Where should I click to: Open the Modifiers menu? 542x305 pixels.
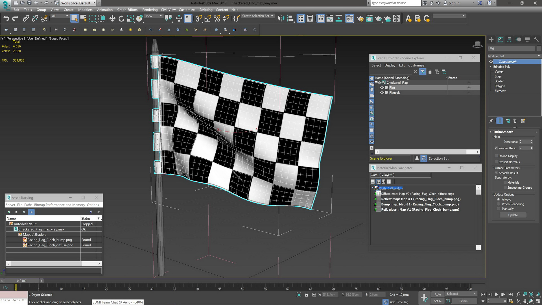[85, 10]
